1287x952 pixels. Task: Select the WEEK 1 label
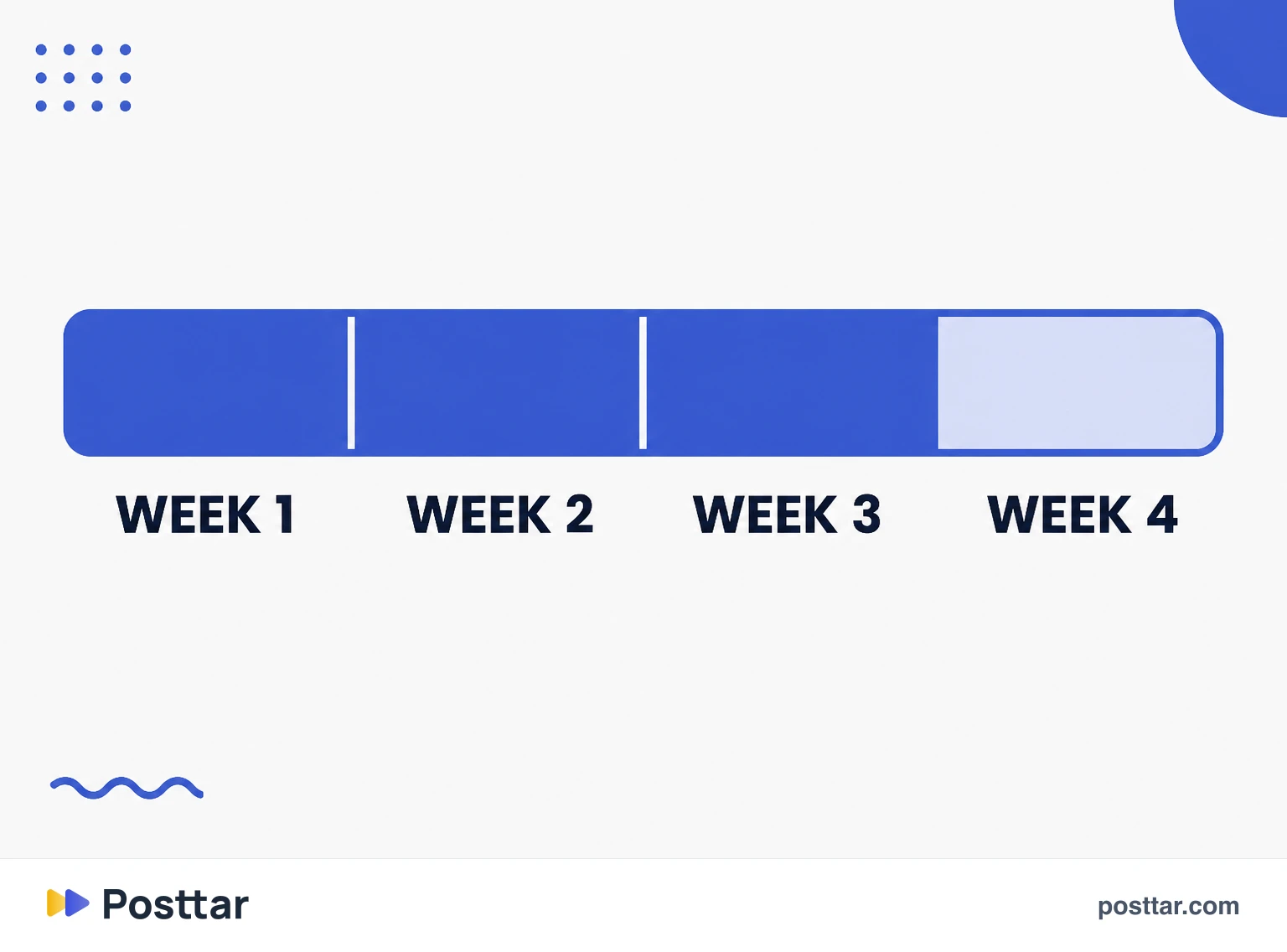tap(205, 515)
